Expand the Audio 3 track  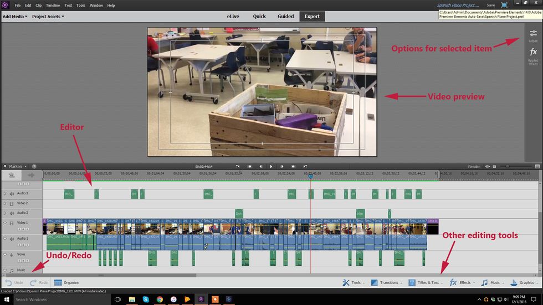click(x=5, y=194)
